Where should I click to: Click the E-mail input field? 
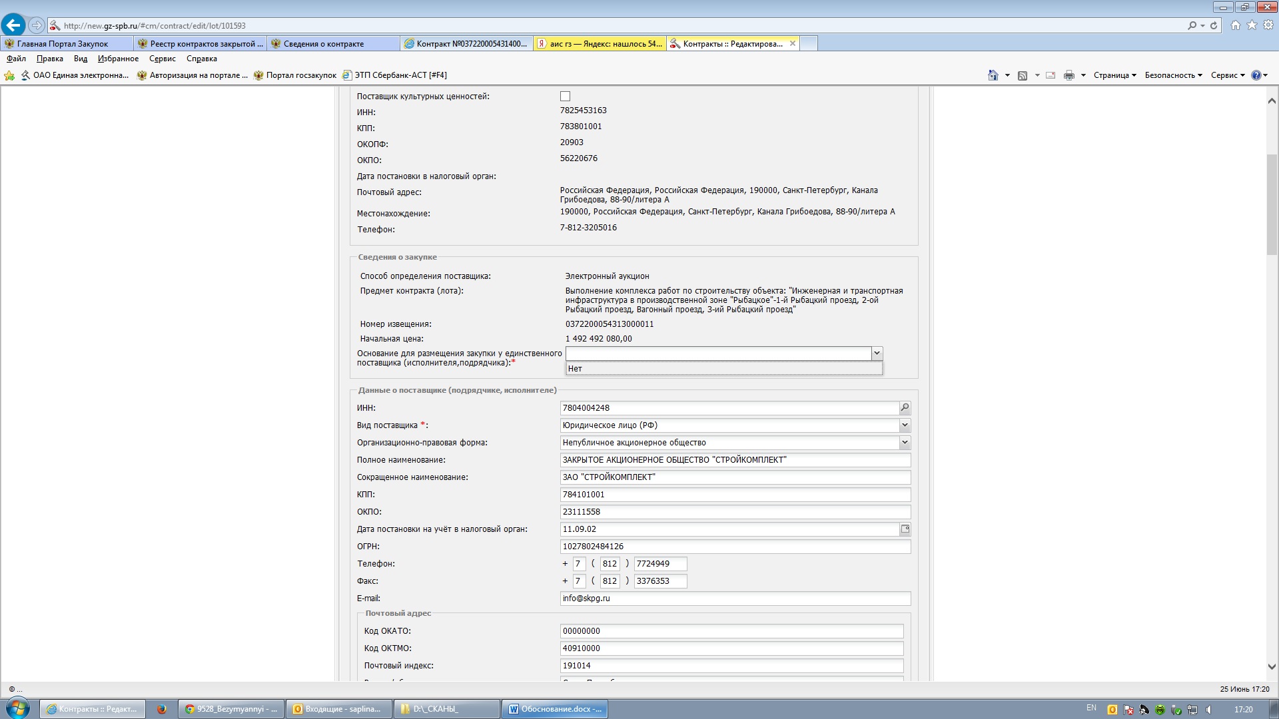pyautogui.click(x=735, y=599)
